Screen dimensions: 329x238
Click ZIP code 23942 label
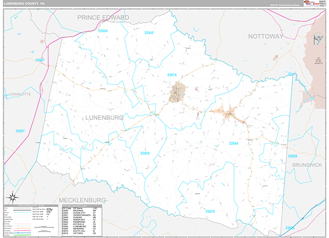(149, 33)
